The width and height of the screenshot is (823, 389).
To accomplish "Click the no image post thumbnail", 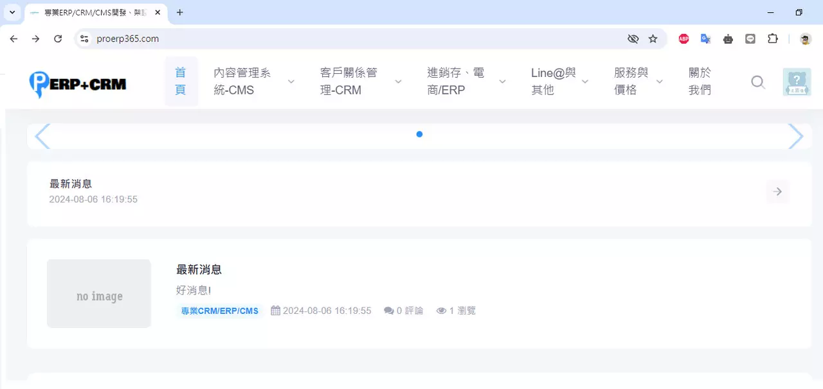I will point(98,293).
